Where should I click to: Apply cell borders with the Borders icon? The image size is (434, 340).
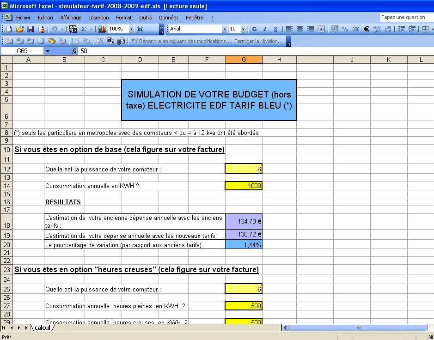(425, 29)
